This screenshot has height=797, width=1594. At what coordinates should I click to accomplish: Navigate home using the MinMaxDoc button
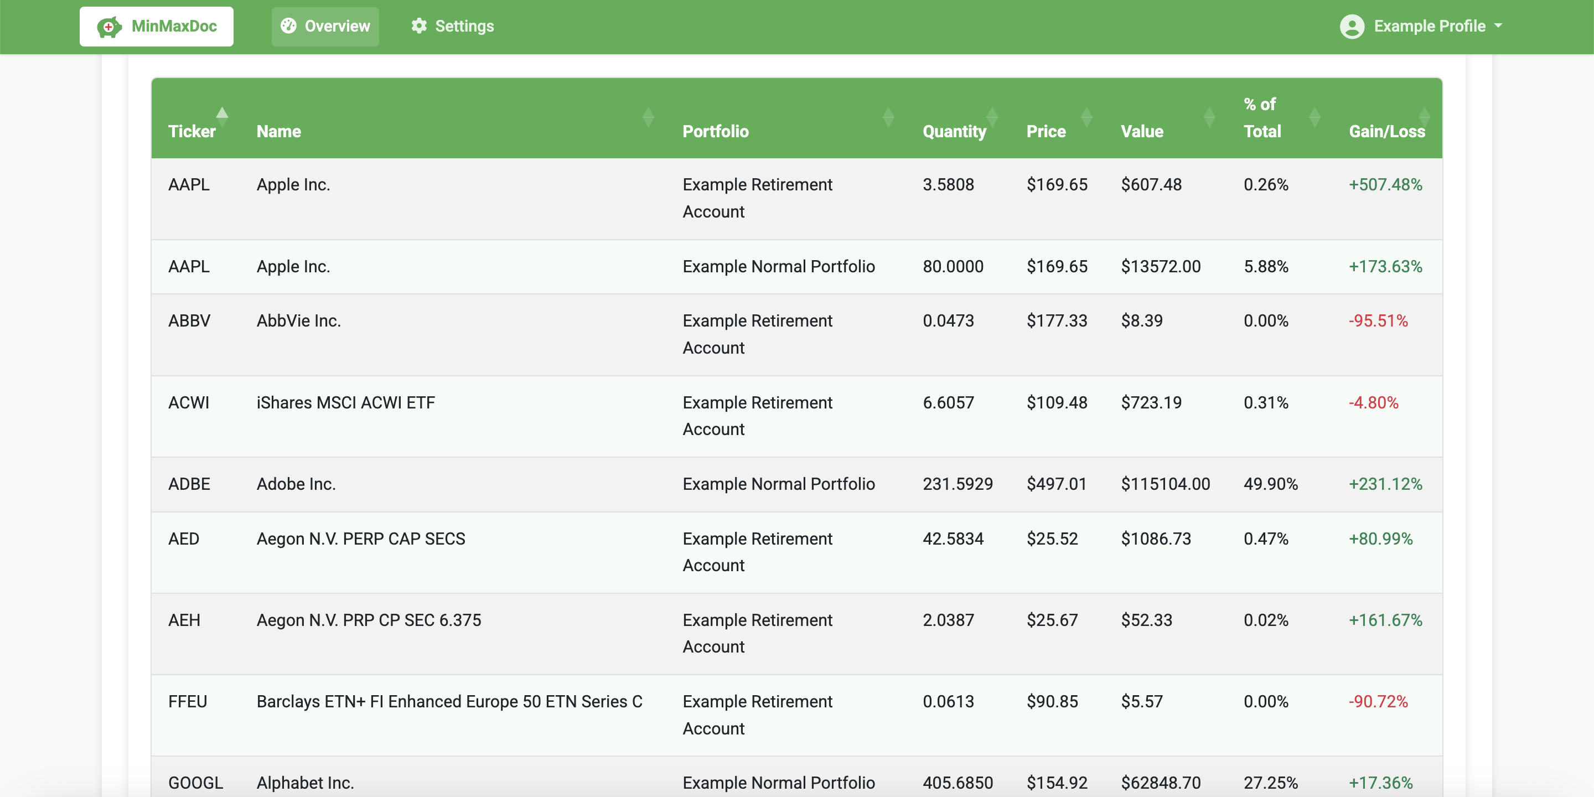point(156,26)
